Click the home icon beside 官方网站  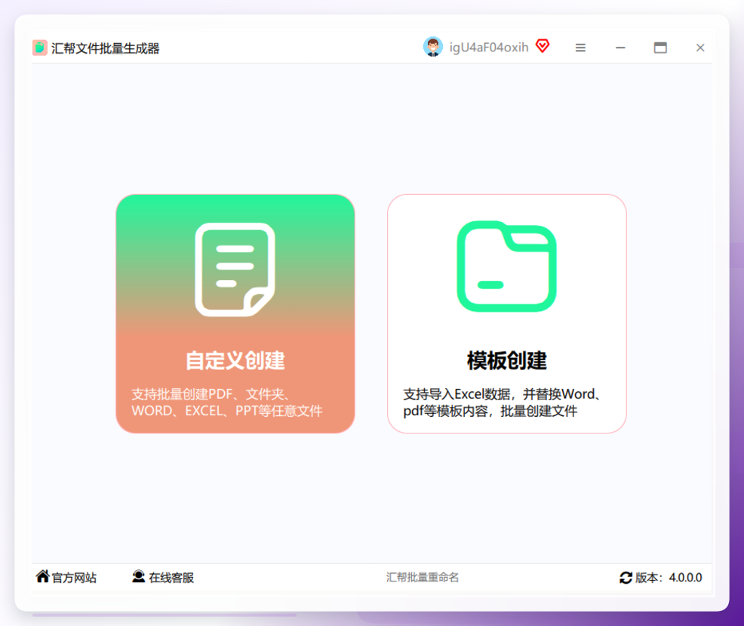pyautogui.click(x=43, y=576)
